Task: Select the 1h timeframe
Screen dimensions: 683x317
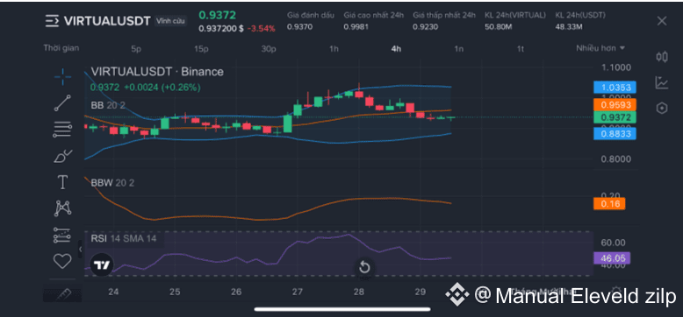Action: (334, 49)
